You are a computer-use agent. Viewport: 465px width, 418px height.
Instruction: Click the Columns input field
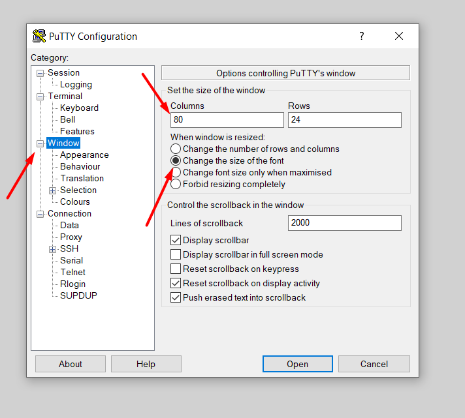click(227, 120)
